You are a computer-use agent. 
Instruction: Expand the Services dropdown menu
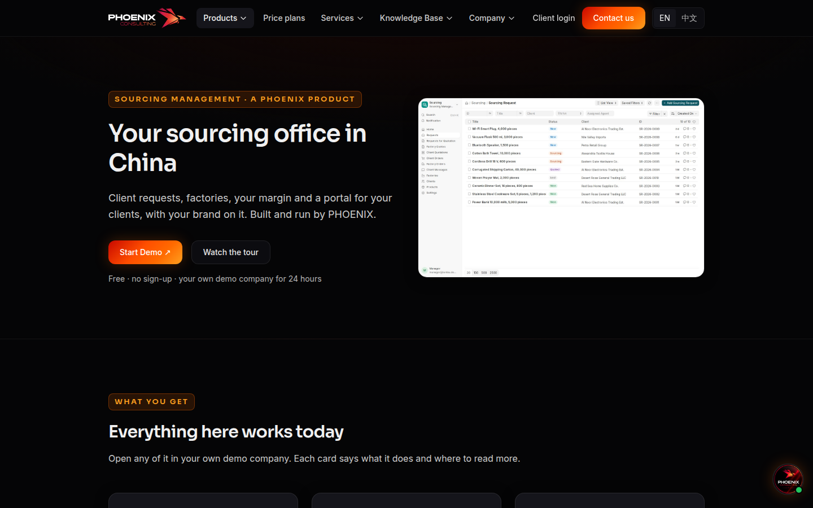coord(342,18)
